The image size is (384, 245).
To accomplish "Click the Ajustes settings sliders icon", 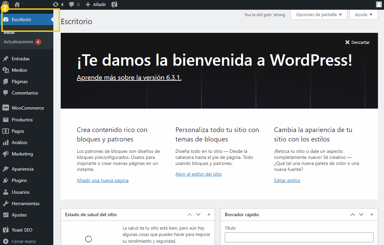I will click(x=6, y=215).
